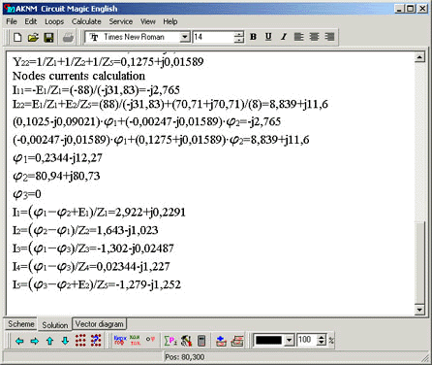Open the Service menu
Viewport: 432px width, 365px height.
[121, 21]
